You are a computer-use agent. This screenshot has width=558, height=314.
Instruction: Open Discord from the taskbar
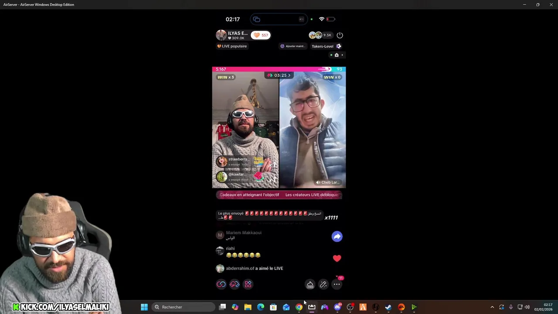coord(337,307)
